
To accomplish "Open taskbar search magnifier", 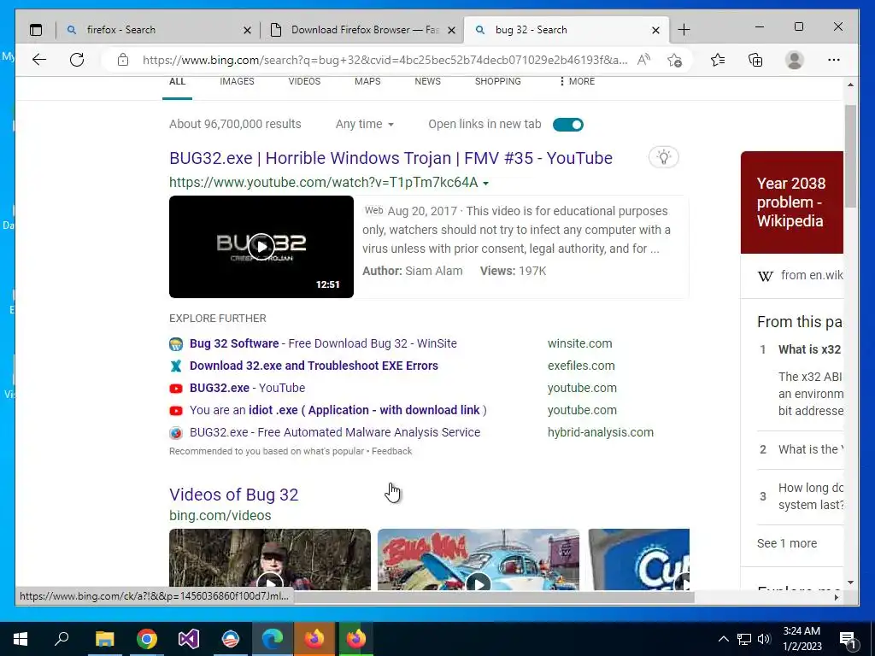I will tap(62, 639).
